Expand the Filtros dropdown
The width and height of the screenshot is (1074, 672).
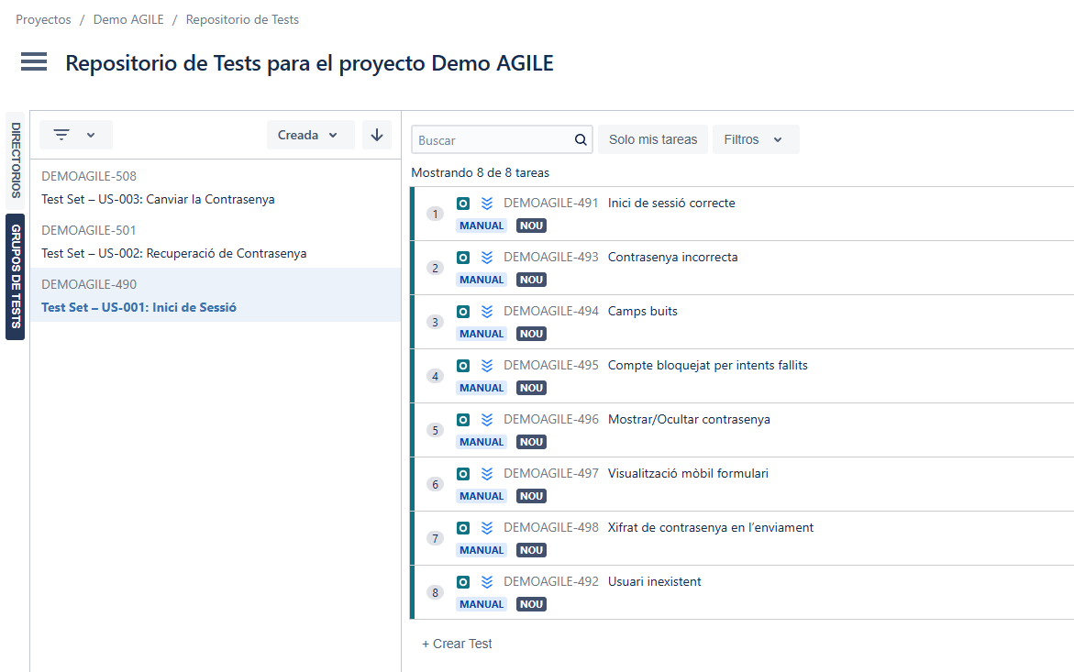(x=756, y=139)
